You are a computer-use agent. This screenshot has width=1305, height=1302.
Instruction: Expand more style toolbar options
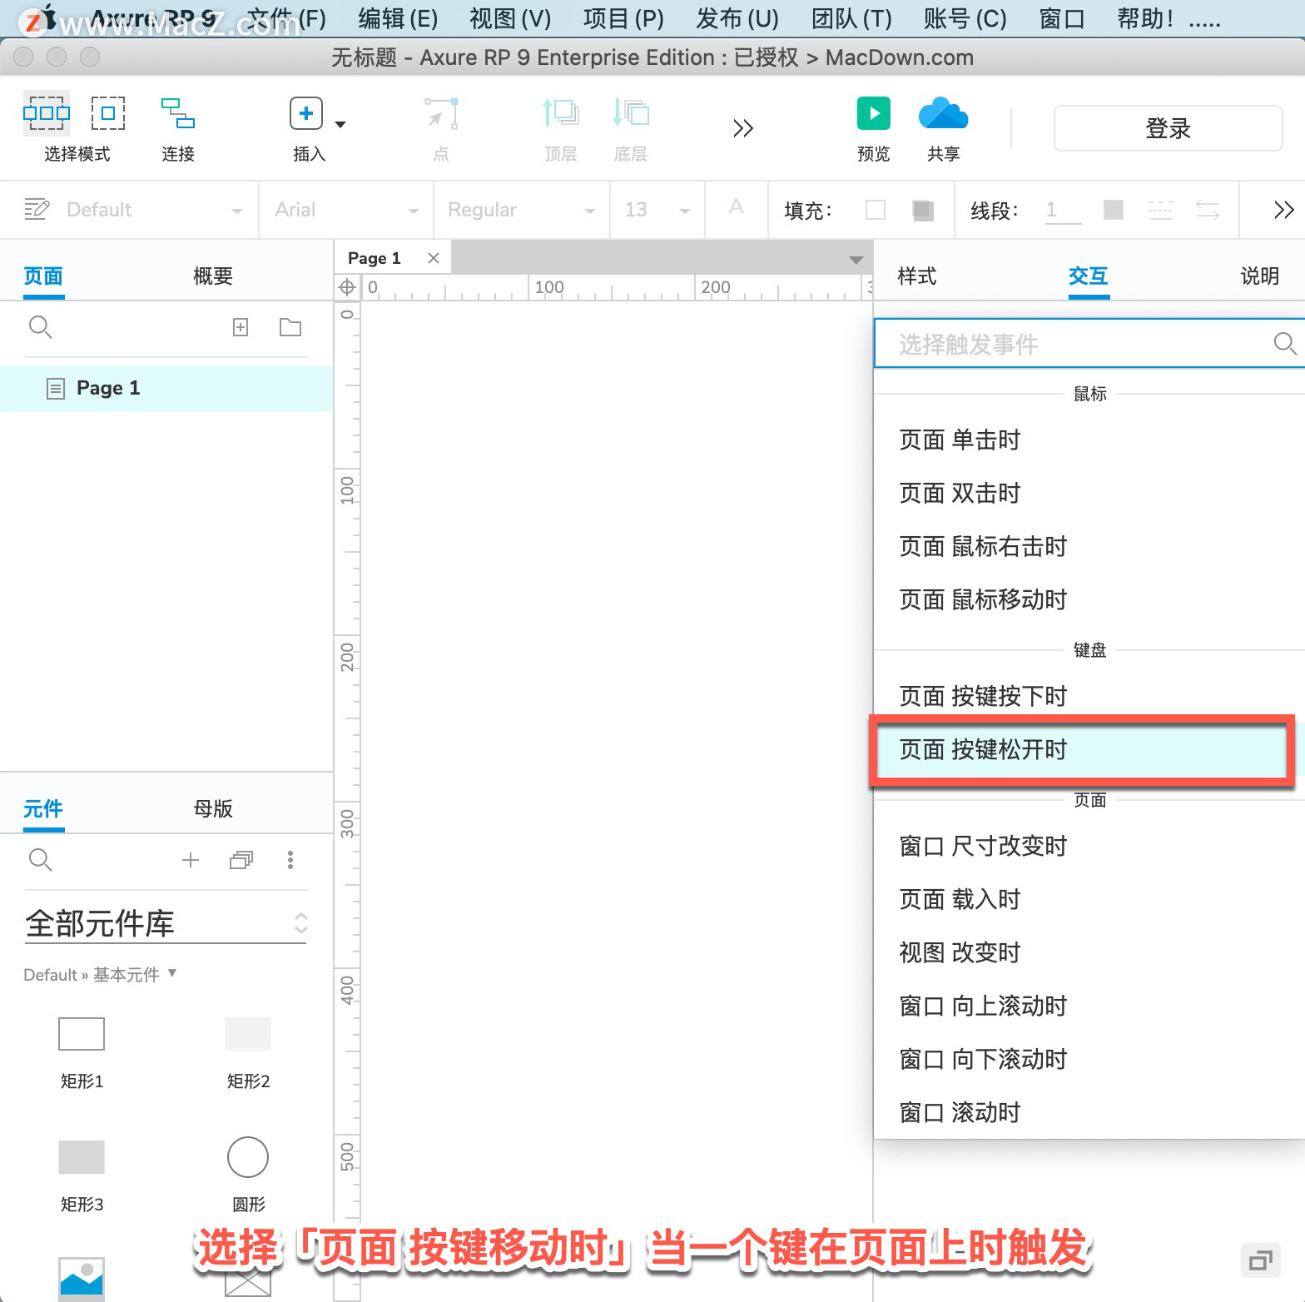[x=1283, y=210]
